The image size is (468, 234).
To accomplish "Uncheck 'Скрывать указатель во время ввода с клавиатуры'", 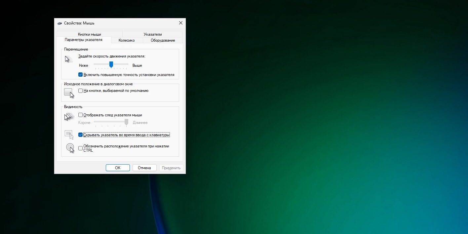I will [80, 135].
